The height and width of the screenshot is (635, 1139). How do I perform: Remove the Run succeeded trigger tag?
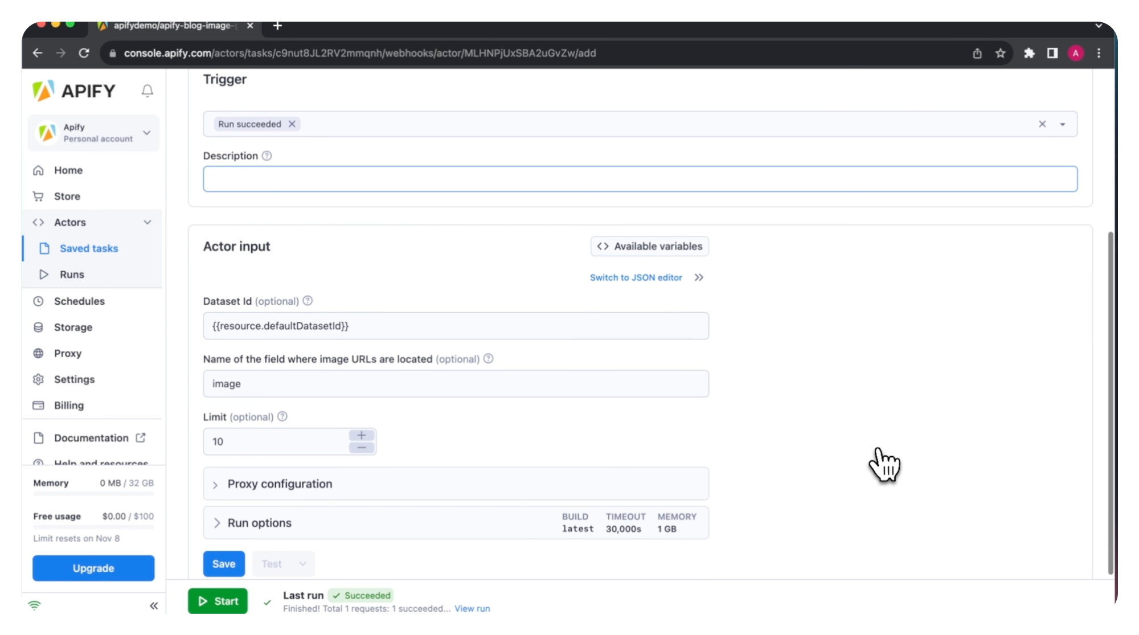click(x=292, y=124)
